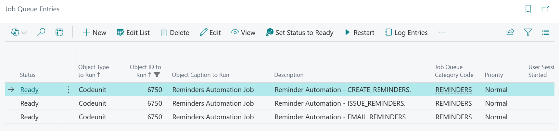The image size is (559, 131).
Task: Open Log Entries
Action: (406, 32)
